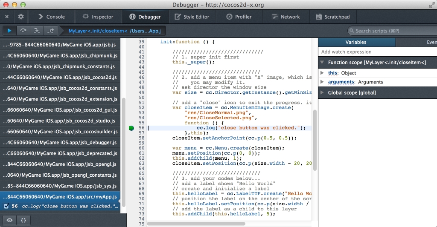Select the jsb_opengl_constants.js source file
The width and height of the screenshot is (437, 227).
pos(60,175)
